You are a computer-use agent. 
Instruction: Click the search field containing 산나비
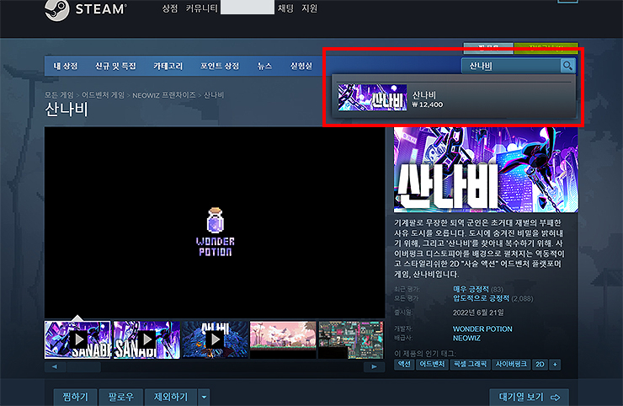click(511, 66)
